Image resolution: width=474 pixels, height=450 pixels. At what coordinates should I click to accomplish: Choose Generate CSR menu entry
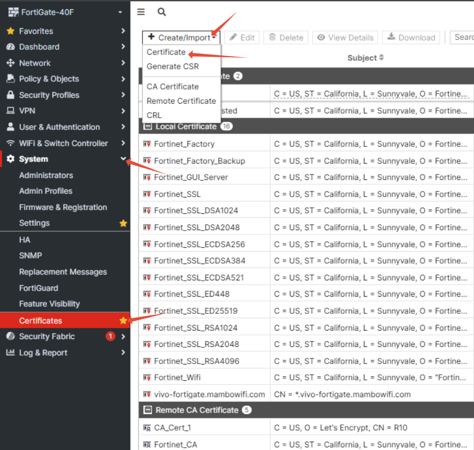click(x=173, y=66)
